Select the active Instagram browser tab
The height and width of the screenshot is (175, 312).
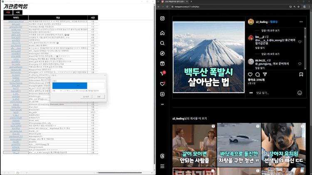coord(174,2)
